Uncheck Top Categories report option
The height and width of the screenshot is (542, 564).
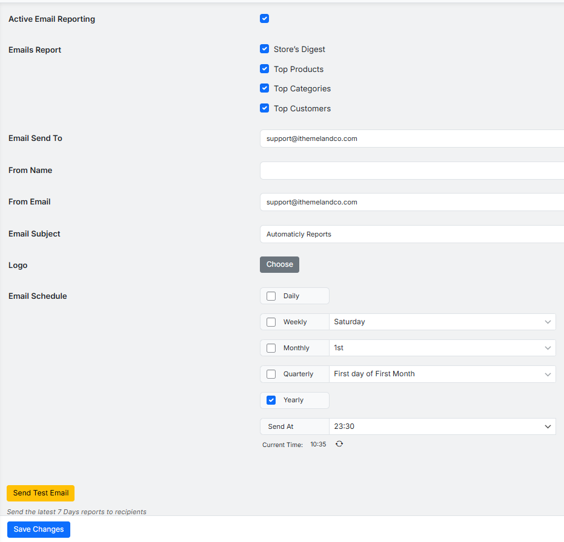click(x=264, y=88)
